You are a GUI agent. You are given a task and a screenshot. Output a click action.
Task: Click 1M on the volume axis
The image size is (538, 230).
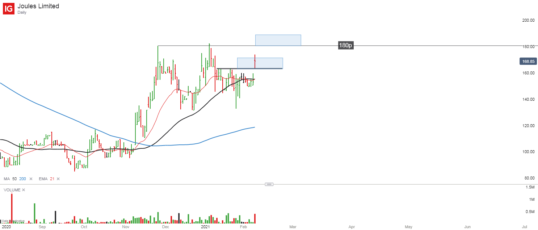(532, 199)
